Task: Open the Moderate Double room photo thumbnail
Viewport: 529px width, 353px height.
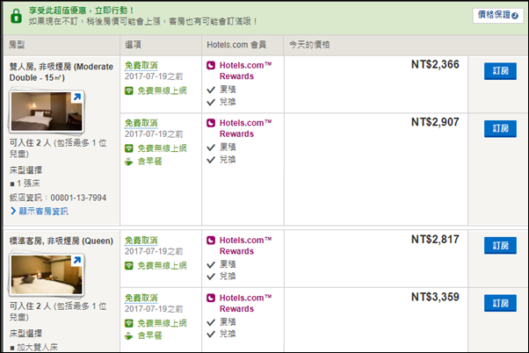Action: point(46,112)
